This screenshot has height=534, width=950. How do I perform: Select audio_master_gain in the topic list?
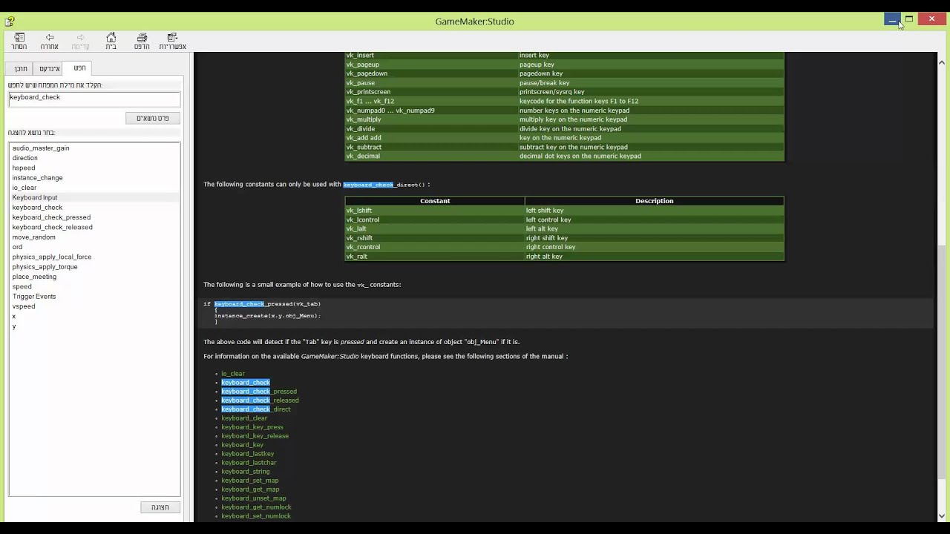[41, 148]
